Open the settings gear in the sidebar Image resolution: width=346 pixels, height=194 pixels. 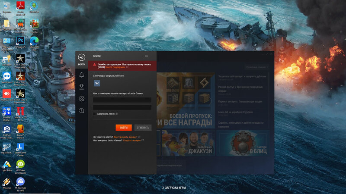point(81,99)
